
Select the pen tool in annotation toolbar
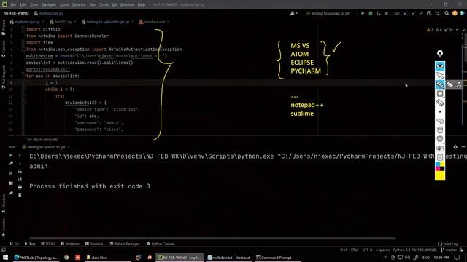click(x=440, y=84)
